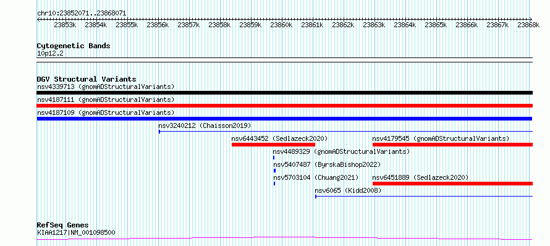Click the 23868k ruler position
550x246 pixels.
click(528, 25)
